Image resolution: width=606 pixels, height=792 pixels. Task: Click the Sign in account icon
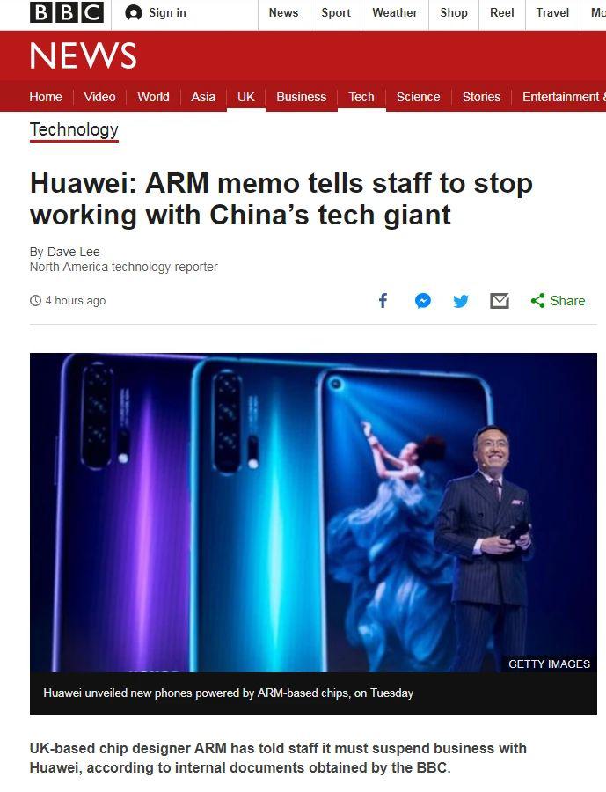[134, 12]
